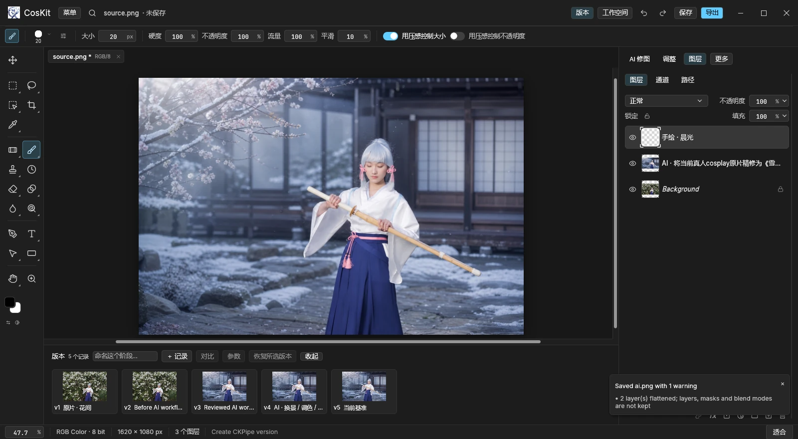Select the Eyedropper tool
The width and height of the screenshot is (798, 439).
(13, 125)
